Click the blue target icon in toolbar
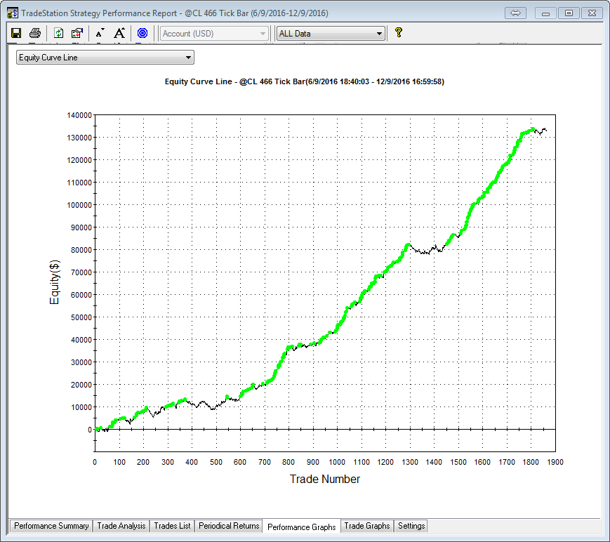The image size is (610, 542). tap(142, 33)
